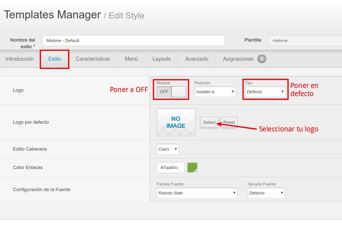Click the Logo por defecto label
The height and width of the screenshot is (232, 342).
click(31, 122)
